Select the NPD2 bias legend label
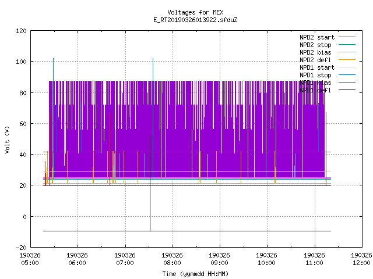Screen dimensions: 373x279 click(315, 52)
